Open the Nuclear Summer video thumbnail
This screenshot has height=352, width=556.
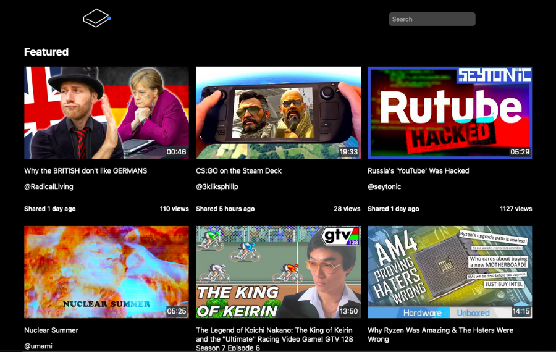coord(106,272)
